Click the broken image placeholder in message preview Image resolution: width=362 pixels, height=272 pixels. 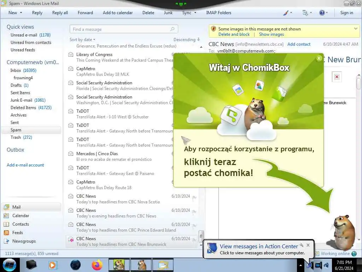click(x=337, y=77)
